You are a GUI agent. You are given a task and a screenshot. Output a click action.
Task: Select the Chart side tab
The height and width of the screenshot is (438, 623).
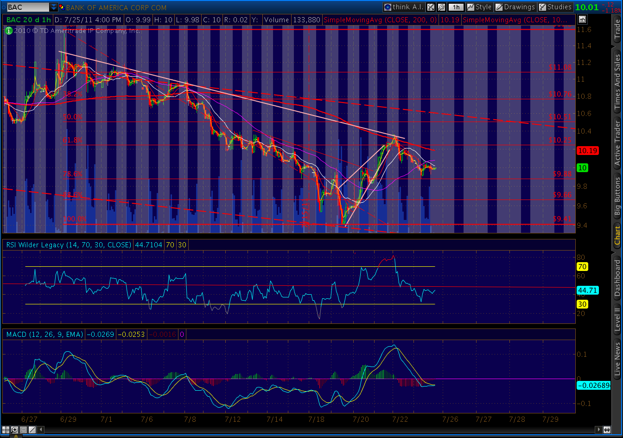tap(617, 234)
